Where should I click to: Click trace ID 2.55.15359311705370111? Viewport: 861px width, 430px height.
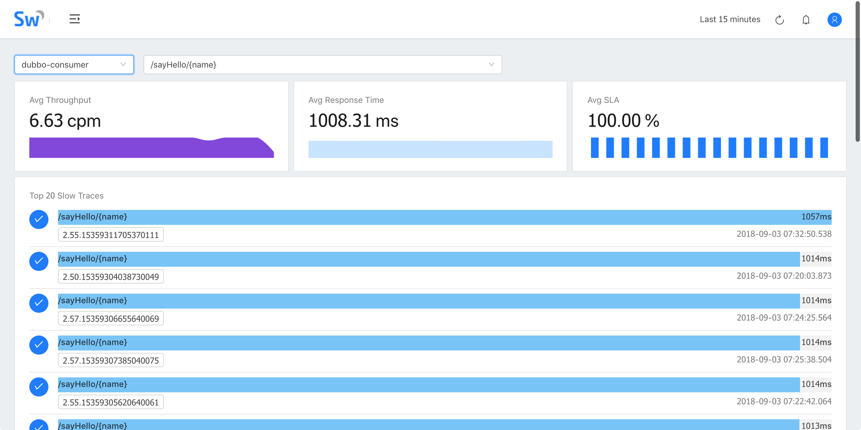(111, 235)
